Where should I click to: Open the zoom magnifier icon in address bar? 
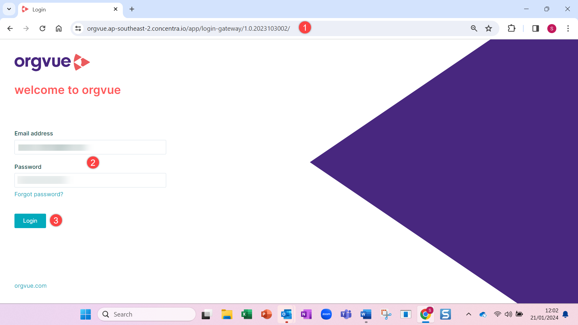(474, 28)
